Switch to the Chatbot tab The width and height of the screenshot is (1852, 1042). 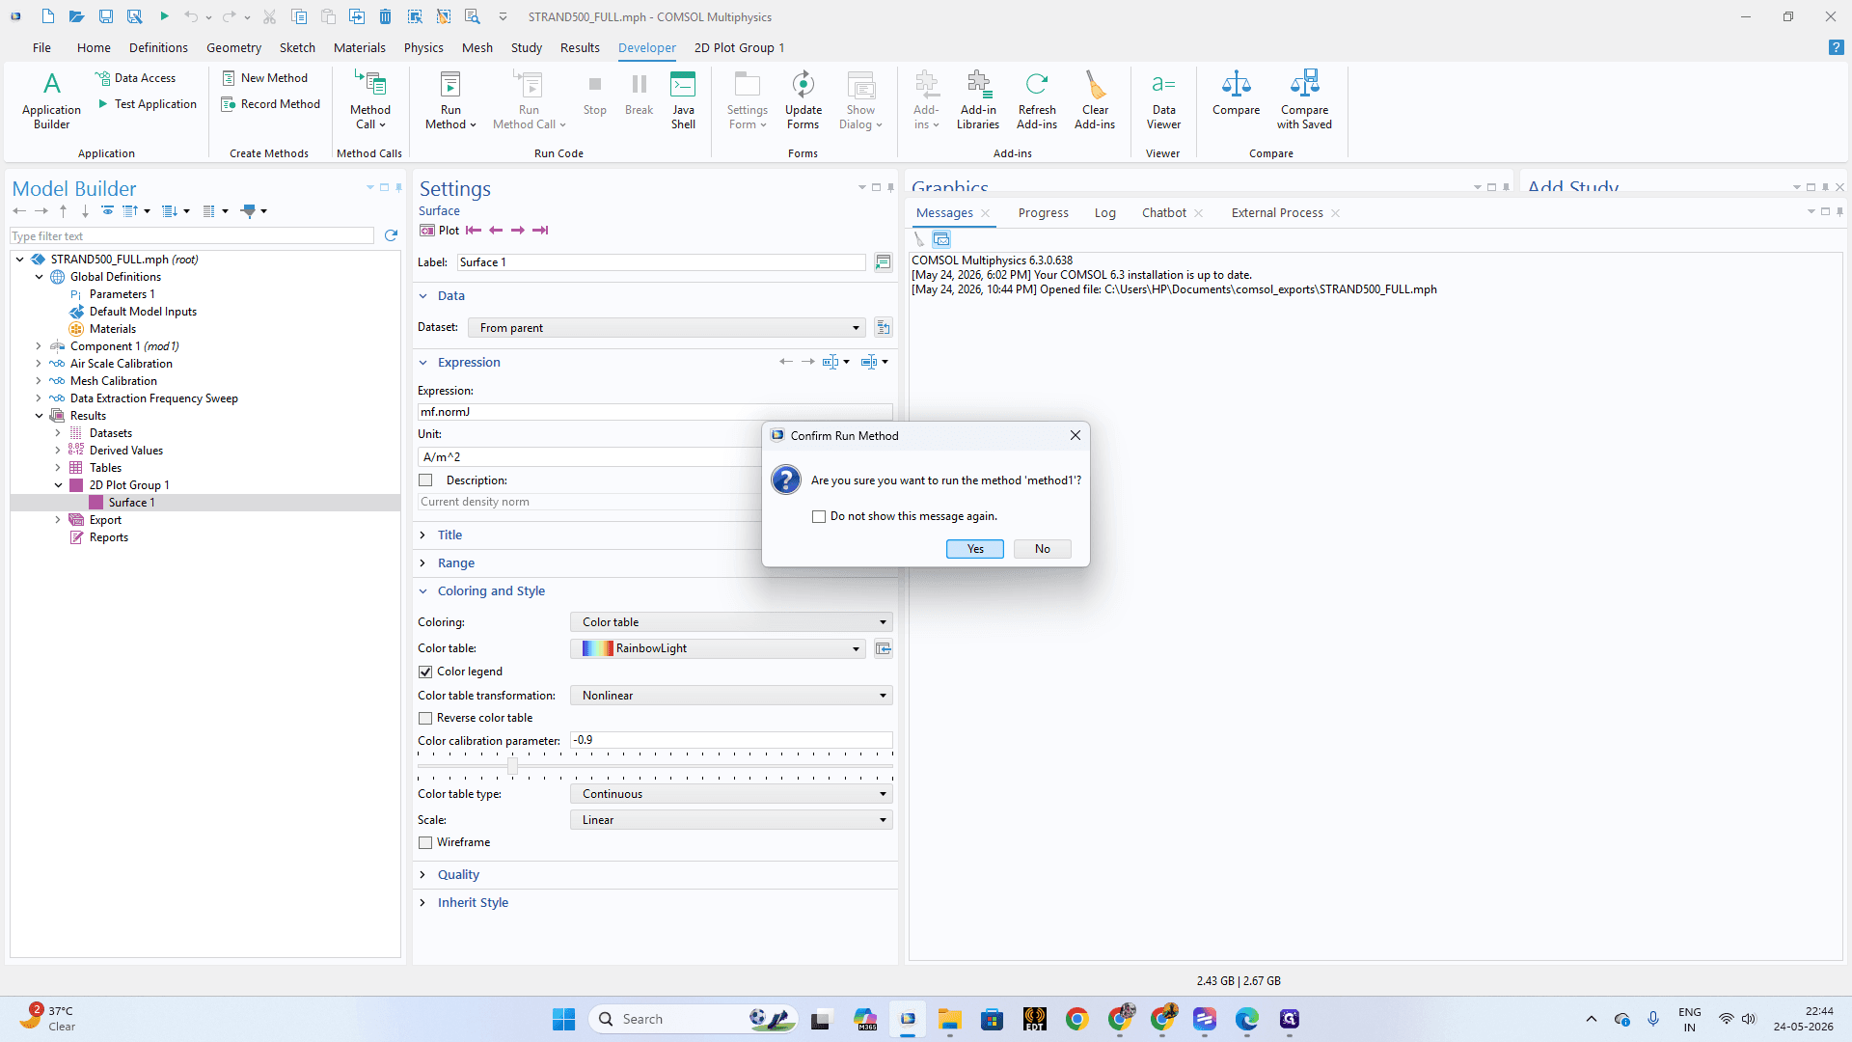tap(1164, 213)
